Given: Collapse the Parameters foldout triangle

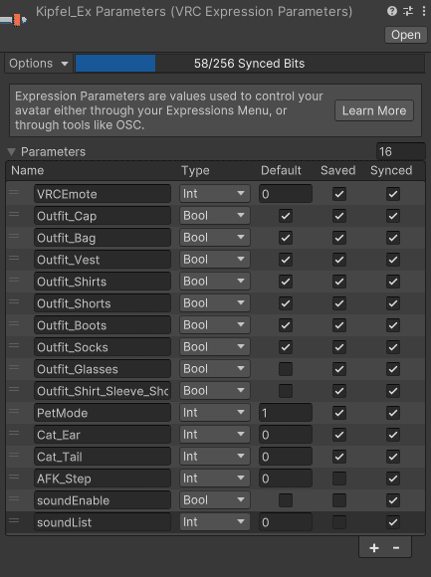Looking at the screenshot, I should [12, 152].
